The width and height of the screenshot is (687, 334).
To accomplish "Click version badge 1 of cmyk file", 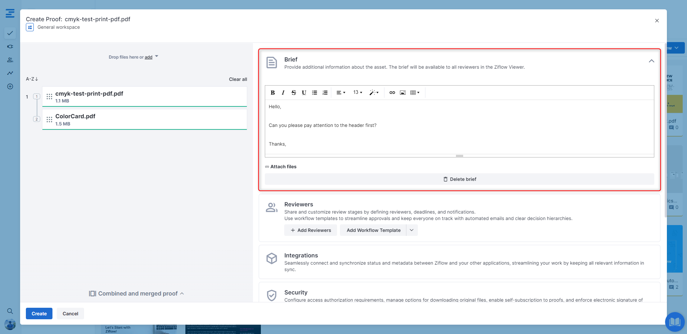I will click(37, 96).
